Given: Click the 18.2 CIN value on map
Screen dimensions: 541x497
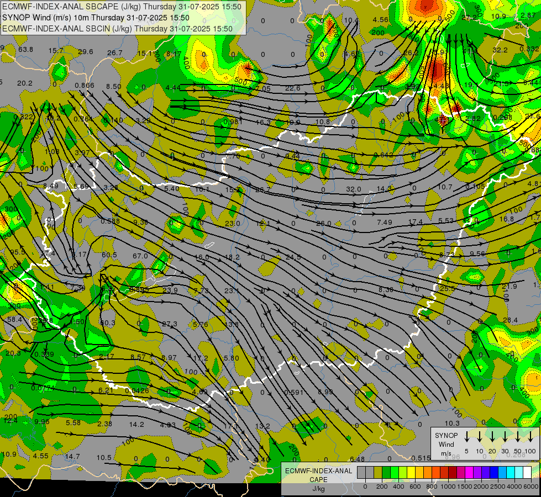Looking at the screenshot, I should [232, 257].
